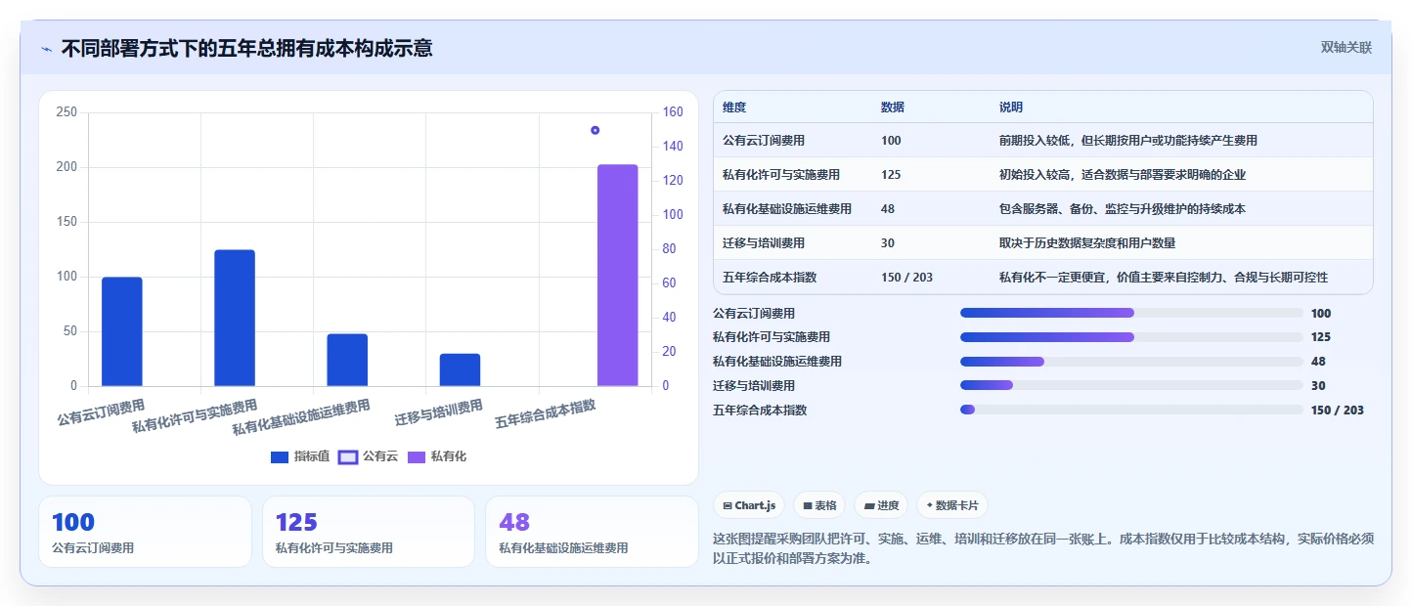Click 私有化许可与实施费用 table row label
The width and height of the screenshot is (1412, 606).
tap(781, 175)
